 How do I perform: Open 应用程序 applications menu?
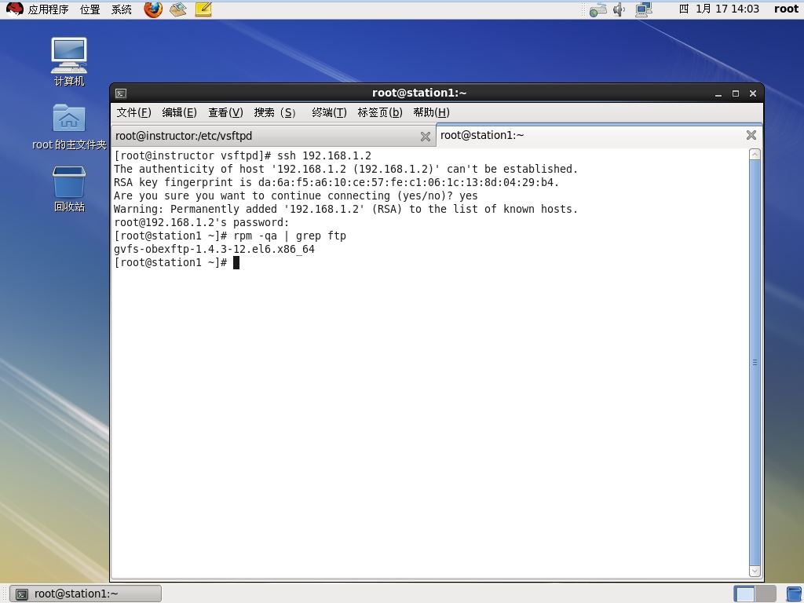point(48,9)
